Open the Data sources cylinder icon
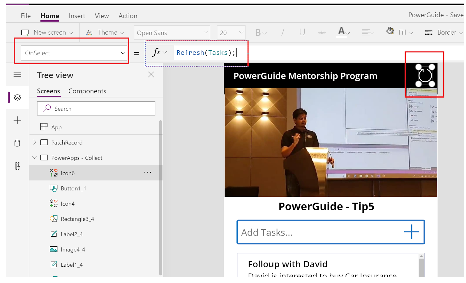The width and height of the screenshot is (466, 283). 17,143
